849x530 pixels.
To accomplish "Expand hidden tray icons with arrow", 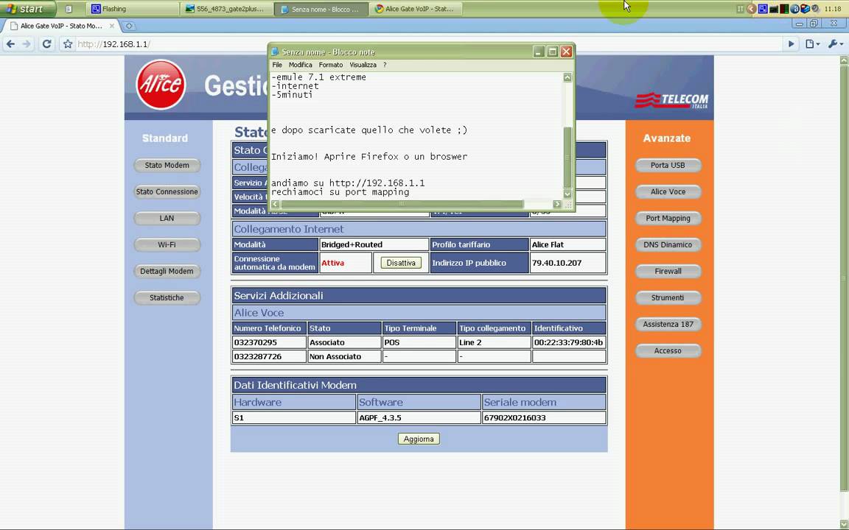I will pos(751,9).
